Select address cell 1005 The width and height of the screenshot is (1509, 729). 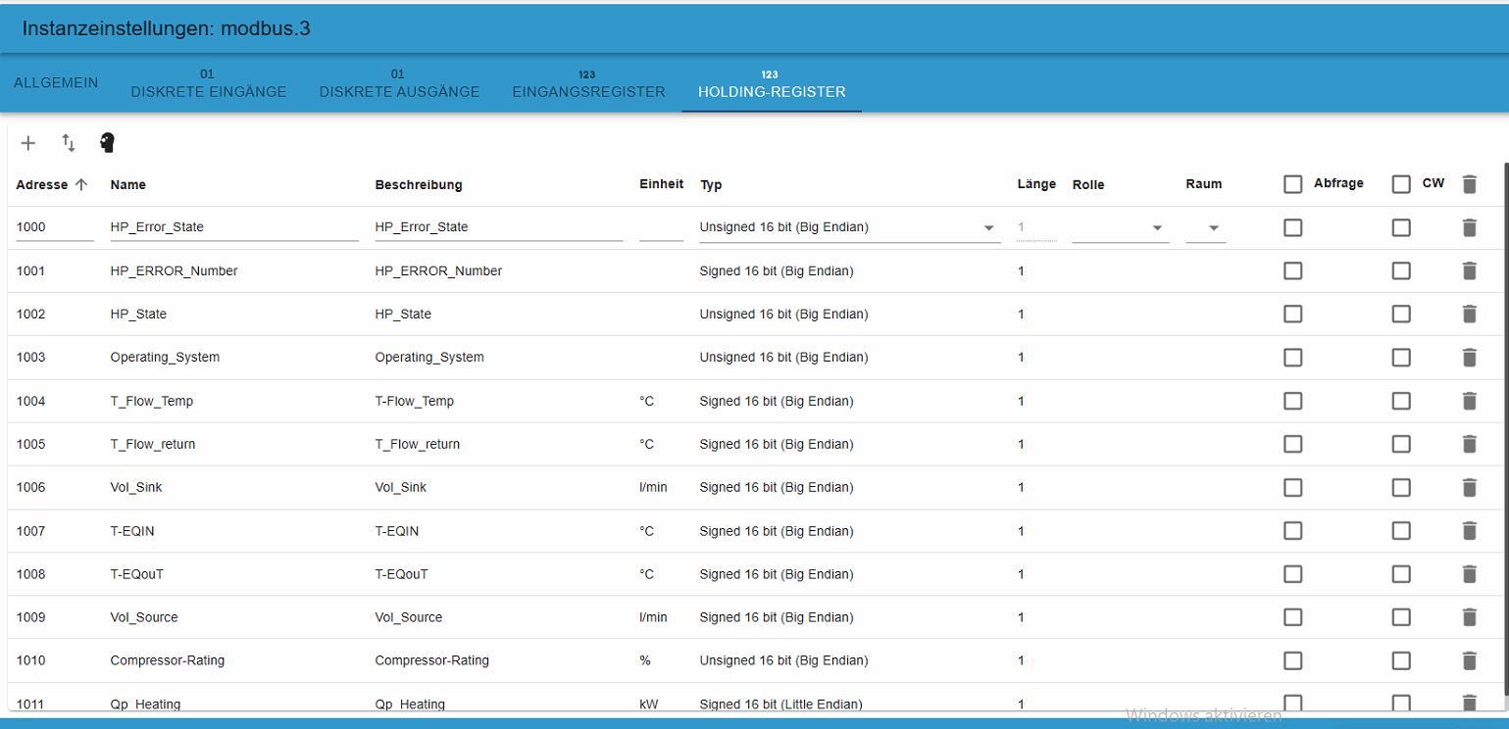tap(30, 444)
